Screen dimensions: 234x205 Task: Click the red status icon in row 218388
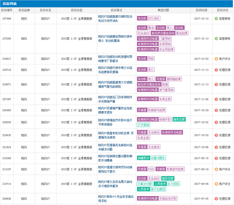216,158
